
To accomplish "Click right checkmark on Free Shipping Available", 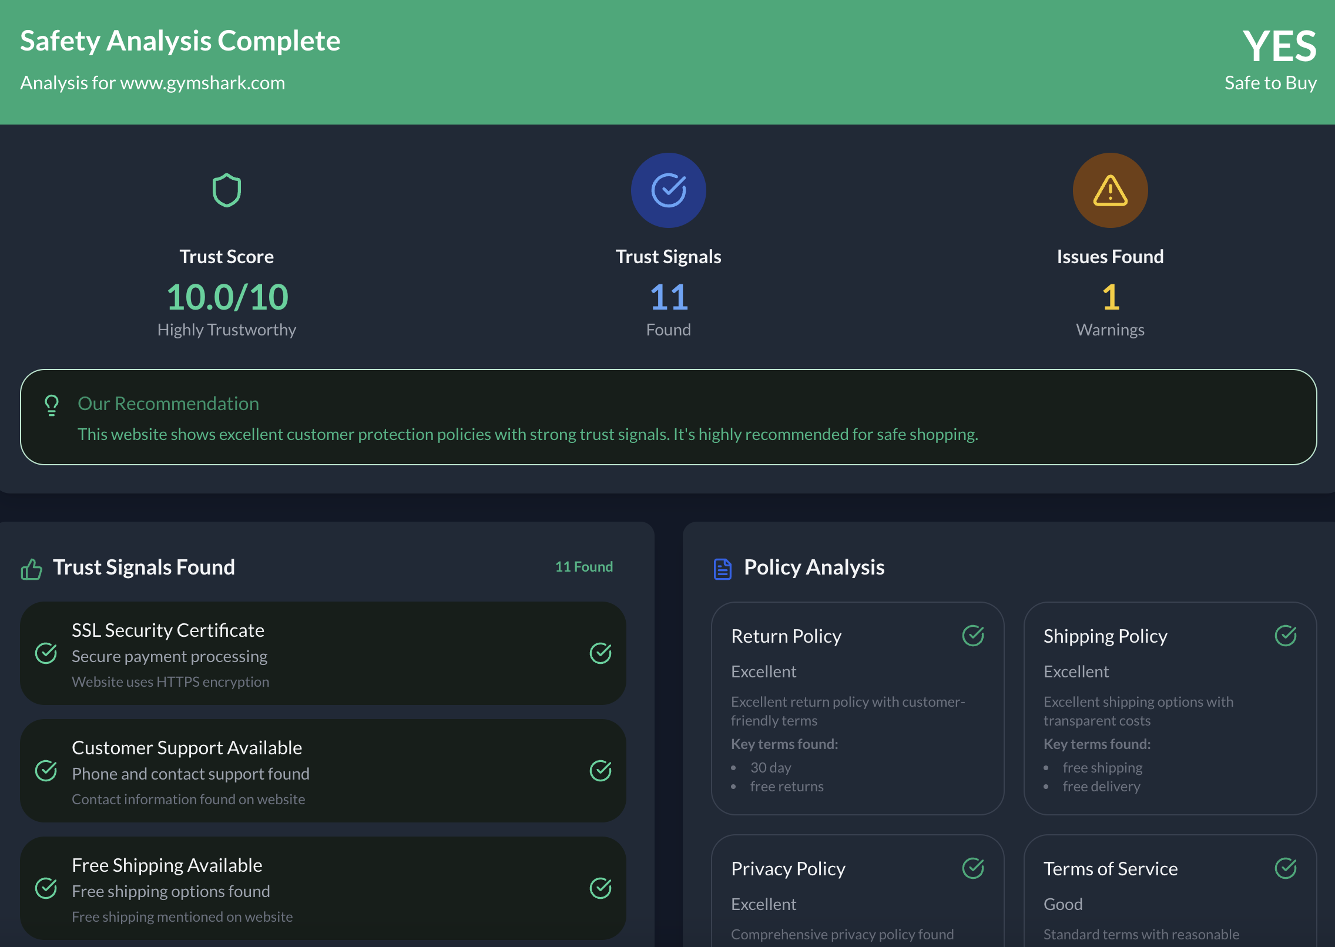I will (x=601, y=888).
